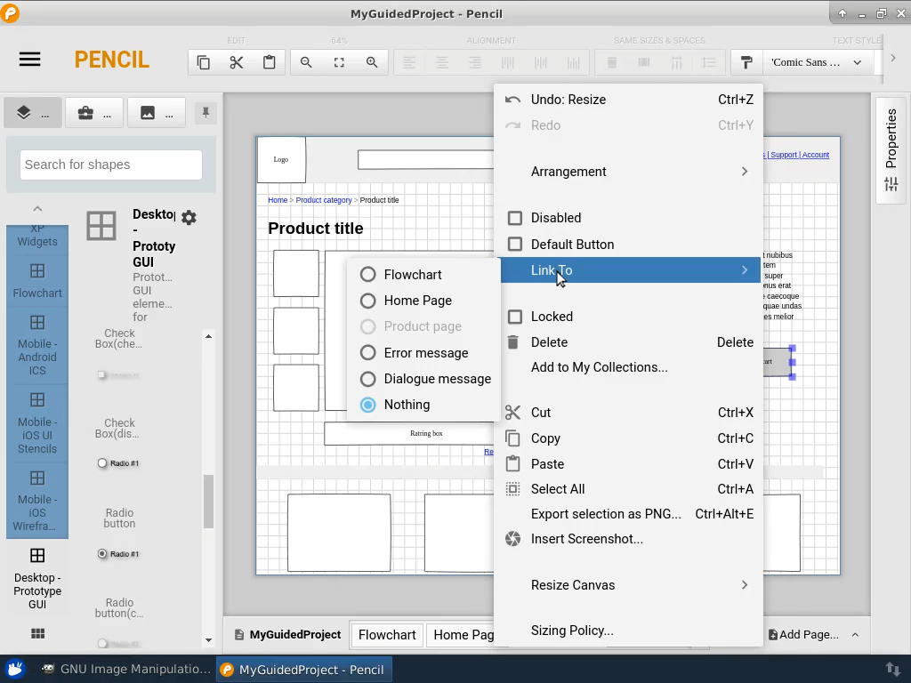Select Add to My Collections...

628,367
